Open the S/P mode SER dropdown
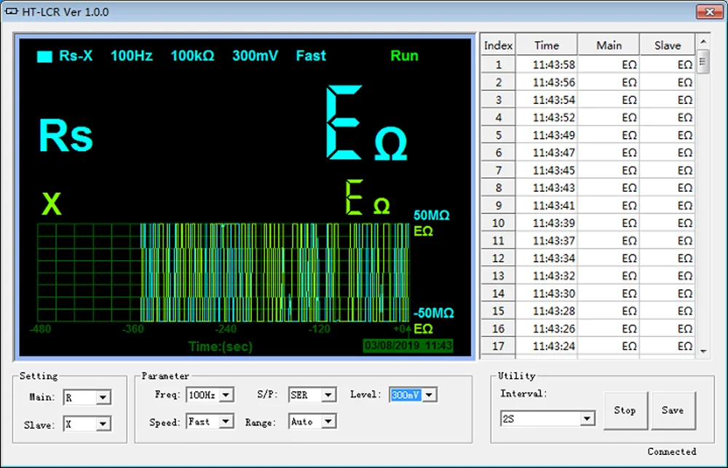 (328, 395)
